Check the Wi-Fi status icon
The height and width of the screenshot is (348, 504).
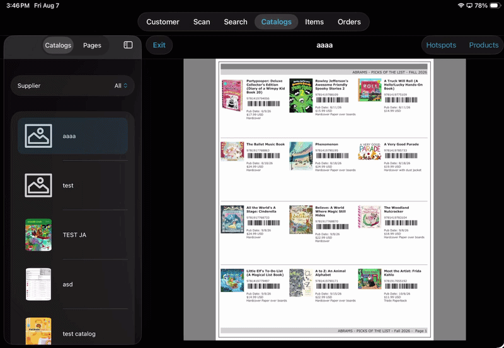461,6
